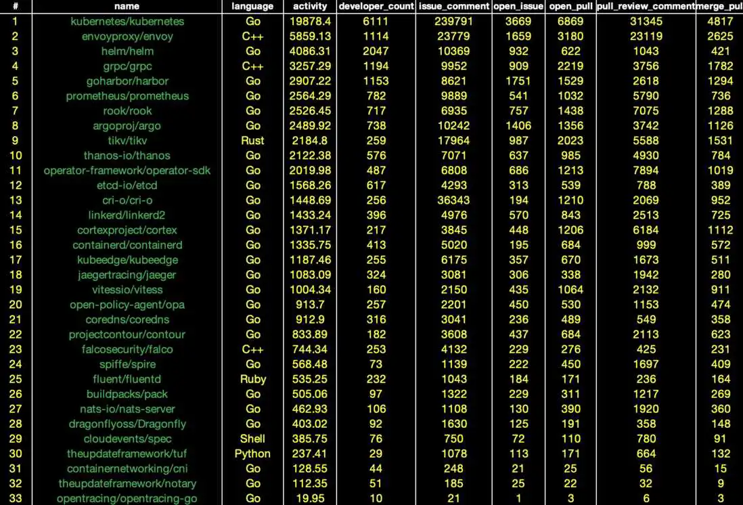Screen dimensions: 743x505
Task: Open open-policy-agent/opa link
Action: 127,305
